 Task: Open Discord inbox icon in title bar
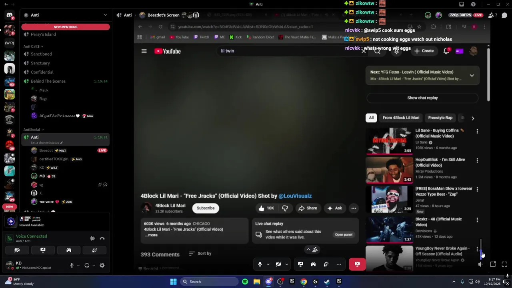coord(462,4)
